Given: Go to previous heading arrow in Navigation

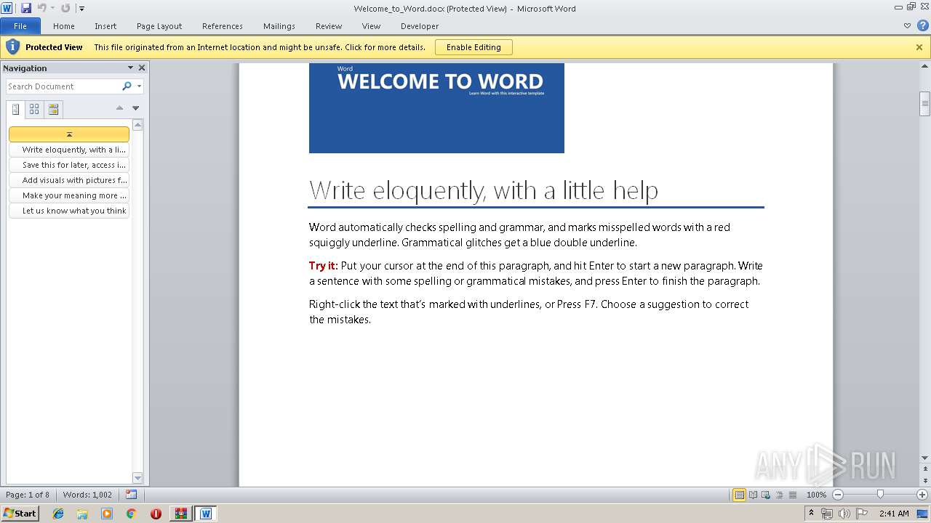Looking at the screenshot, I should [119, 108].
